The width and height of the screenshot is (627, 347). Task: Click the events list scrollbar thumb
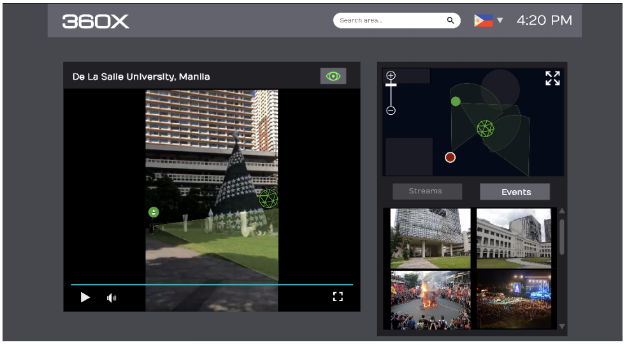click(x=562, y=237)
